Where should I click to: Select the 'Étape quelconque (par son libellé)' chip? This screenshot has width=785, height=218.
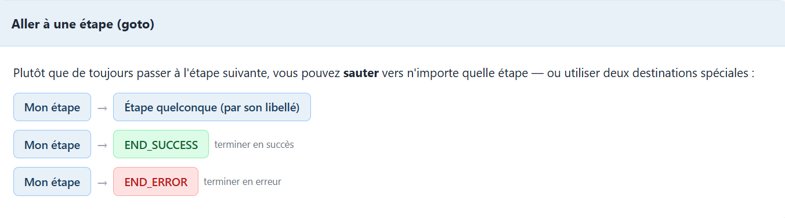pyautogui.click(x=212, y=107)
